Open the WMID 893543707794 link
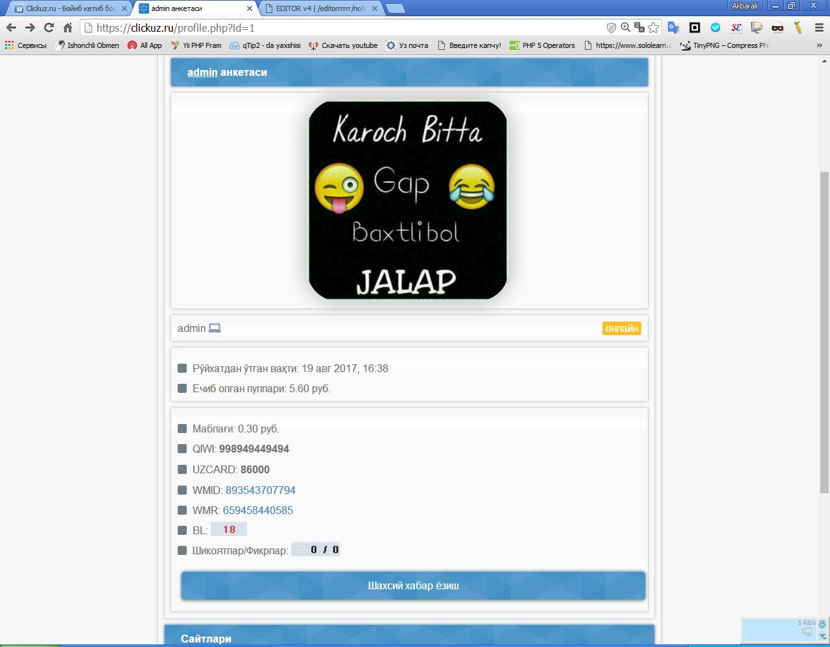 point(260,490)
